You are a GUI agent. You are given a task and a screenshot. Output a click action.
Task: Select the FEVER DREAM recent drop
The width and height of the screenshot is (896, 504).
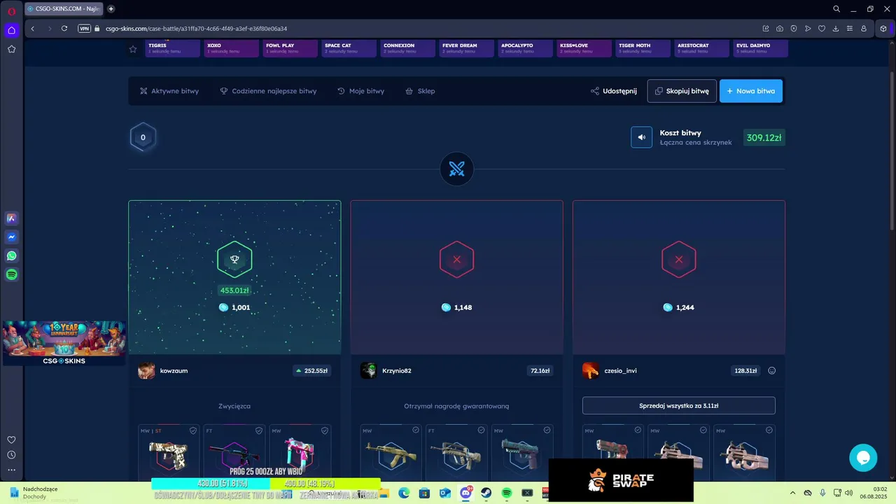[466, 48]
